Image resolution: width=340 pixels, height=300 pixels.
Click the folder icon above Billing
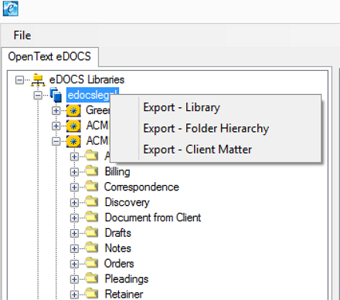pos(92,156)
